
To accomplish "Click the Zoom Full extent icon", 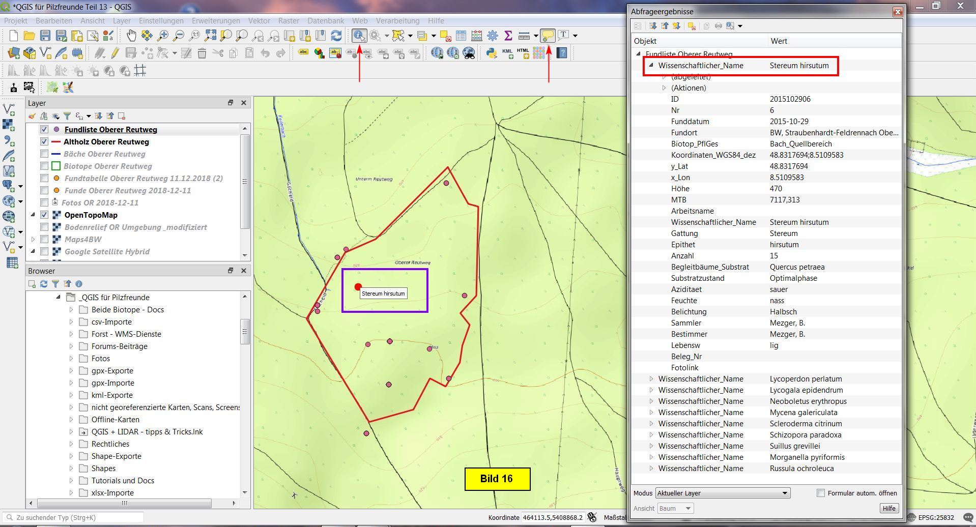I will (210, 36).
